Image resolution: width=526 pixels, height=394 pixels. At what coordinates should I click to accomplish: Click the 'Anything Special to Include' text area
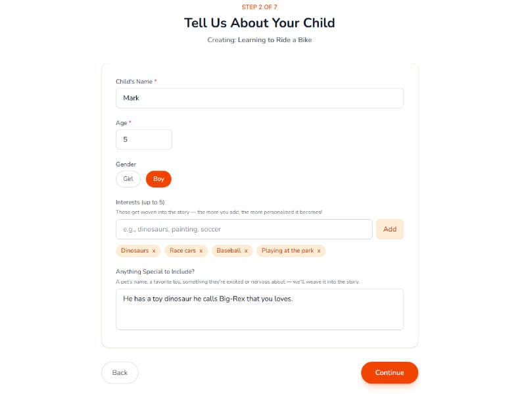coord(259,309)
